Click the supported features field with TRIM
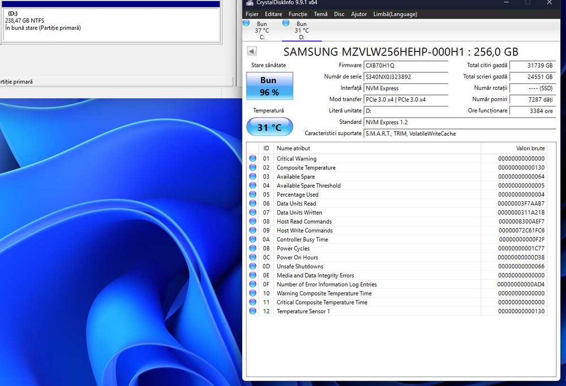 click(460, 134)
